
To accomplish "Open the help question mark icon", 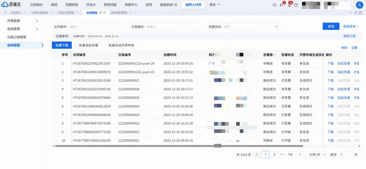I will (296, 5).
